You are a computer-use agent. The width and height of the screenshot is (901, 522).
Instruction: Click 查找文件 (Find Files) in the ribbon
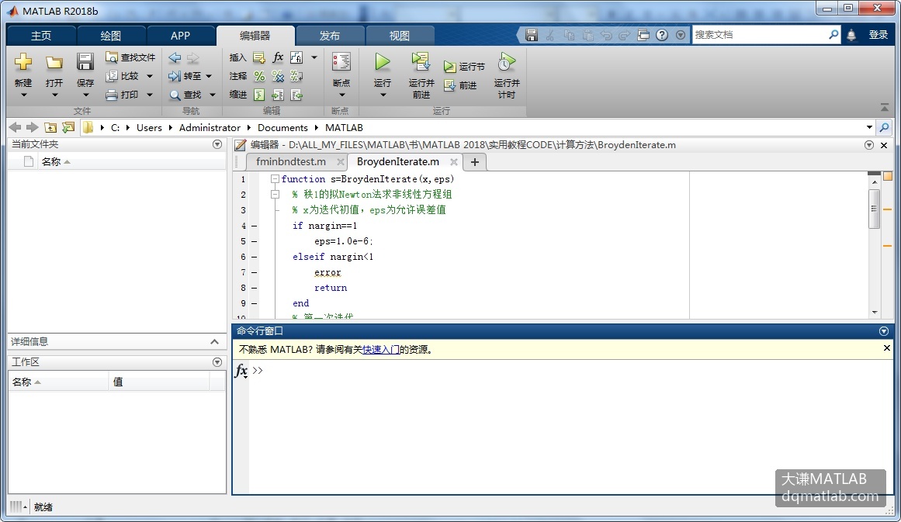[x=130, y=57]
